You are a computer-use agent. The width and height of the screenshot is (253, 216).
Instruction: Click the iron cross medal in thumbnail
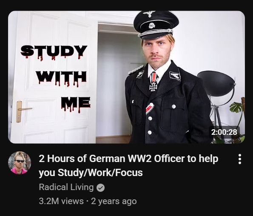(153, 86)
